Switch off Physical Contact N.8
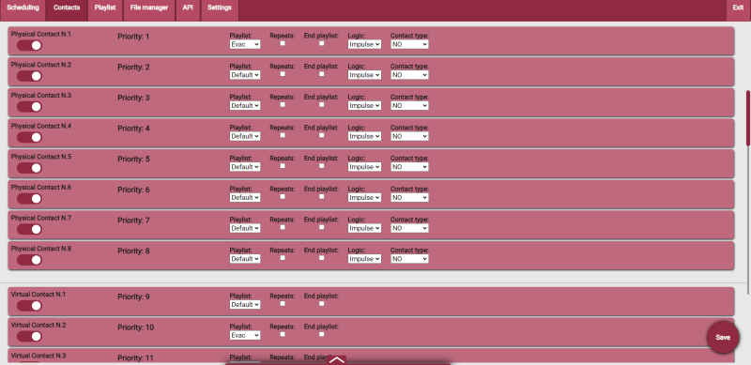Viewport: 751px width, 365px height. point(29,260)
